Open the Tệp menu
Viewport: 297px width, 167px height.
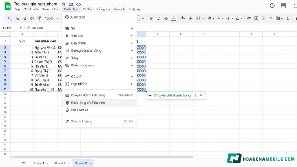tap(17, 9)
